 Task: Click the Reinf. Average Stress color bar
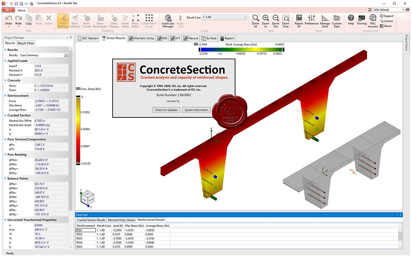(241, 49)
